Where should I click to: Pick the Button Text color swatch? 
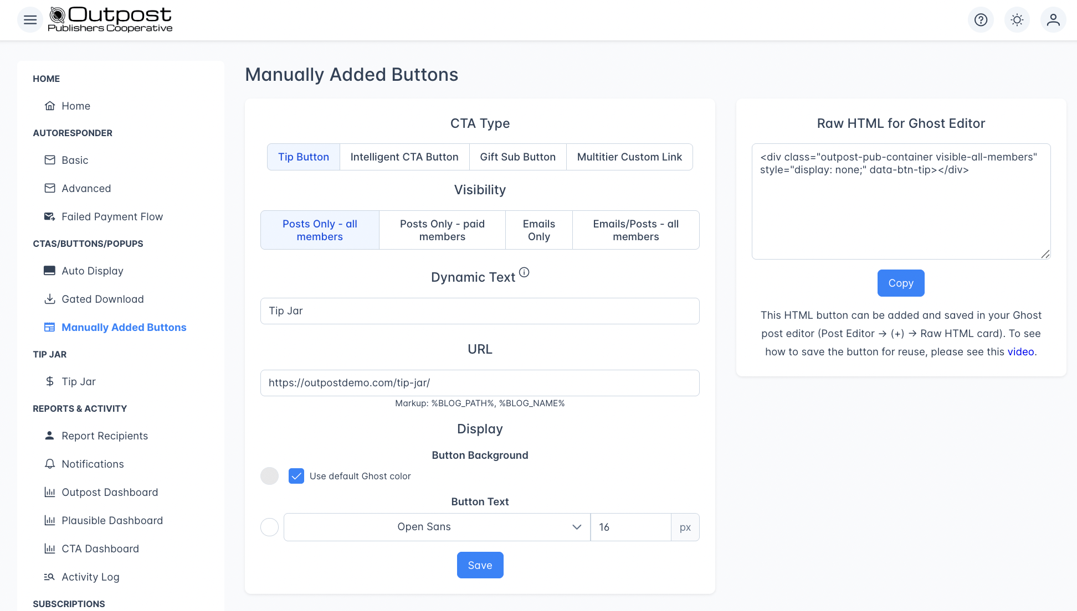point(270,527)
